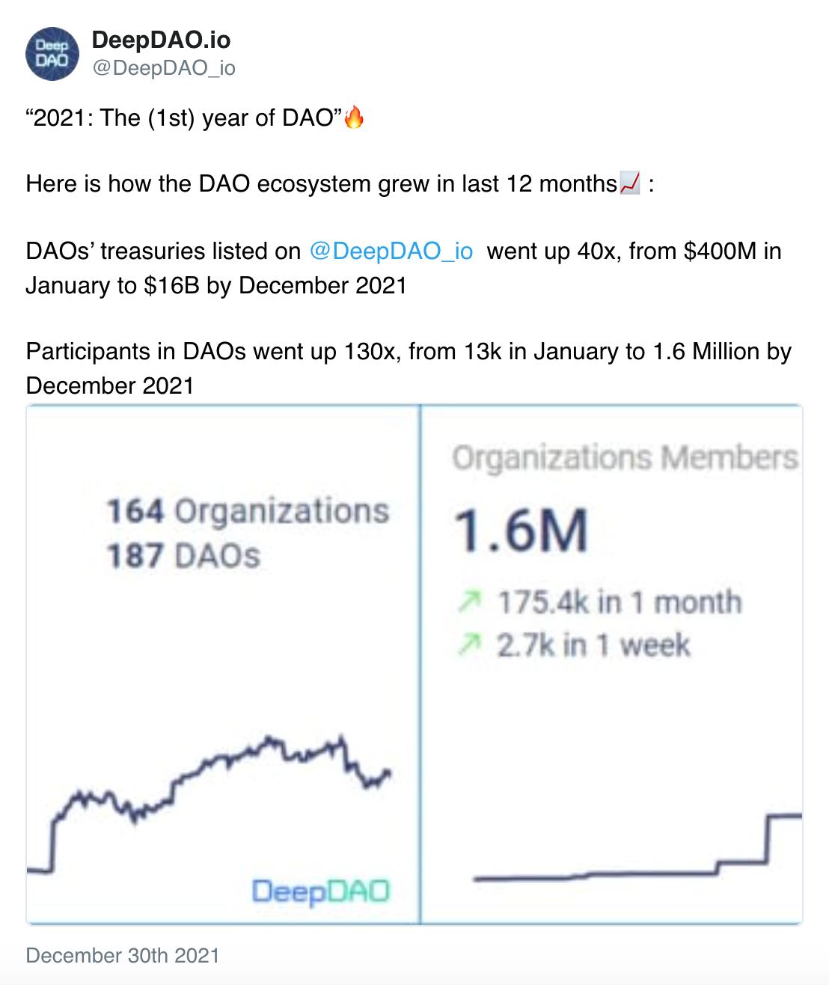
Task: Click the '2.7k in 1 week' text
Action: tap(593, 644)
